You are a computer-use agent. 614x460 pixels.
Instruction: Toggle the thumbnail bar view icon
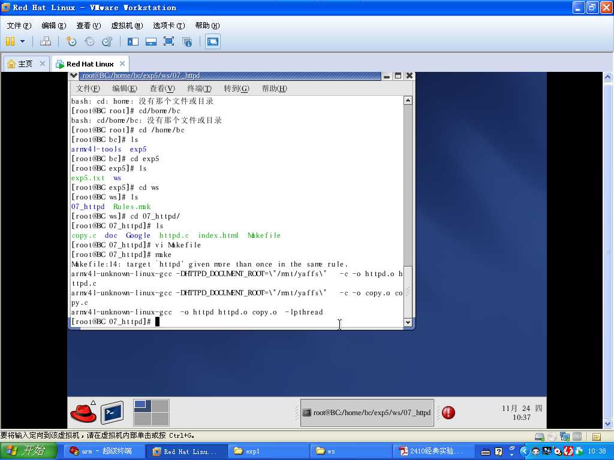click(x=151, y=41)
